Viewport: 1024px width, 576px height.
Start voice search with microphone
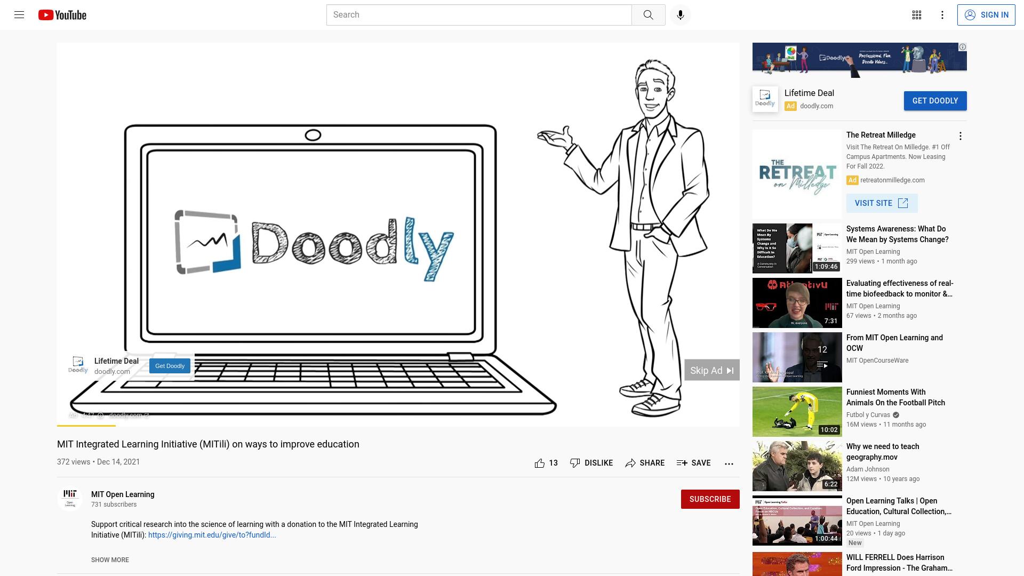pos(681,15)
